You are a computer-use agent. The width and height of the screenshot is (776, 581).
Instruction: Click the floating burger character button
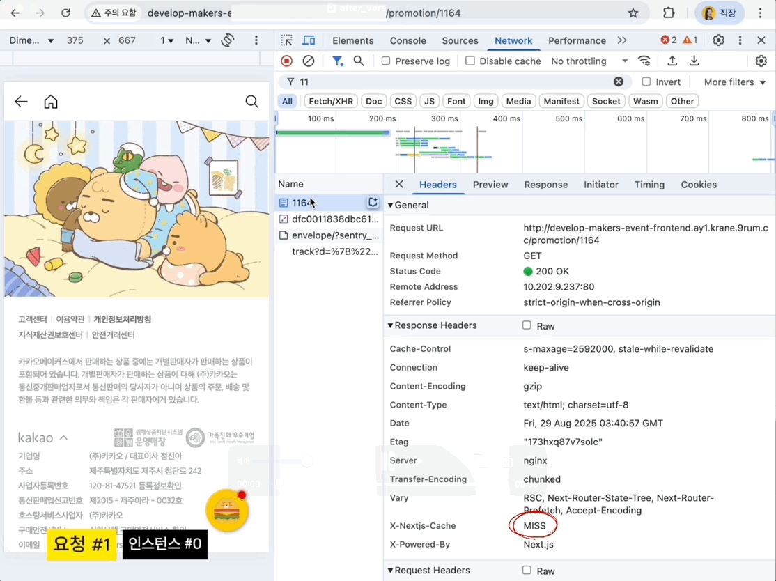pyautogui.click(x=227, y=511)
